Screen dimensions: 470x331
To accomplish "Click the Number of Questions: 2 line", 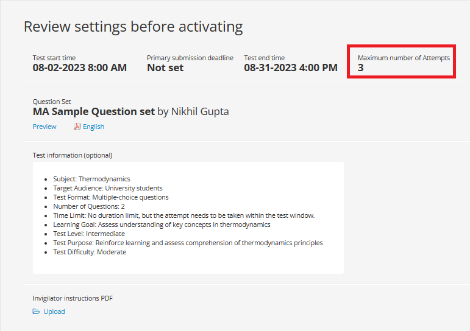I will click(89, 206).
